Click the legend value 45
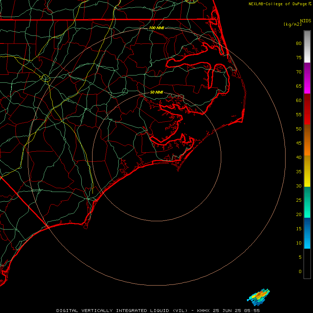Screen dimensions: 313x313 click(x=299, y=143)
